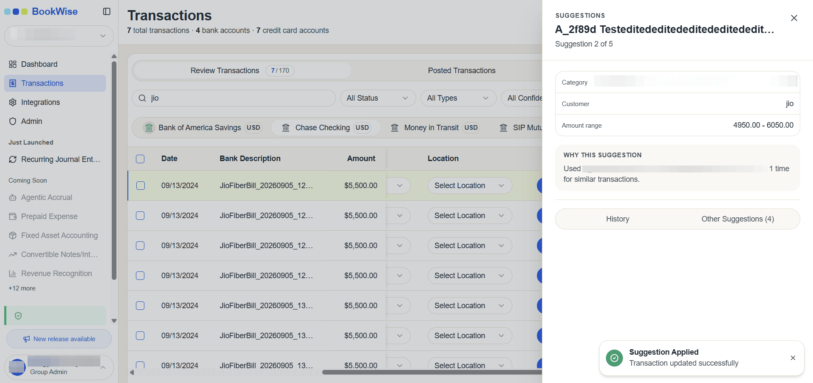The width and height of the screenshot is (813, 383).
Task: Open Select Location in the first row
Action: click(x=470, y=186)
